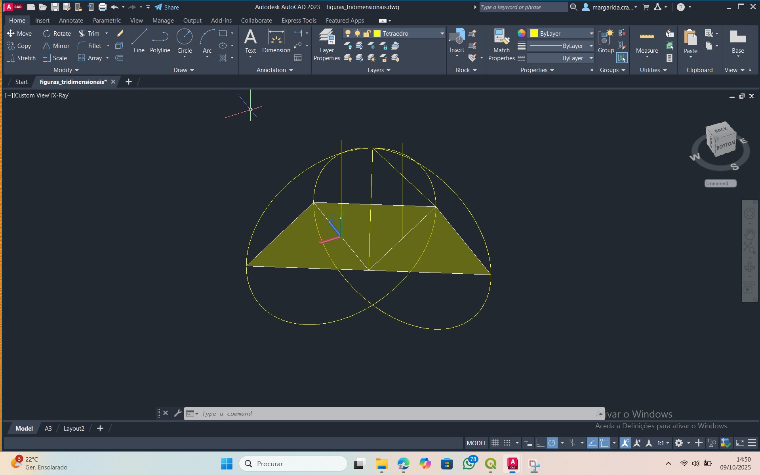Toggle ortho mode in status bar
The height and width of the screenshot is (475, 760).
pos(540,443)
